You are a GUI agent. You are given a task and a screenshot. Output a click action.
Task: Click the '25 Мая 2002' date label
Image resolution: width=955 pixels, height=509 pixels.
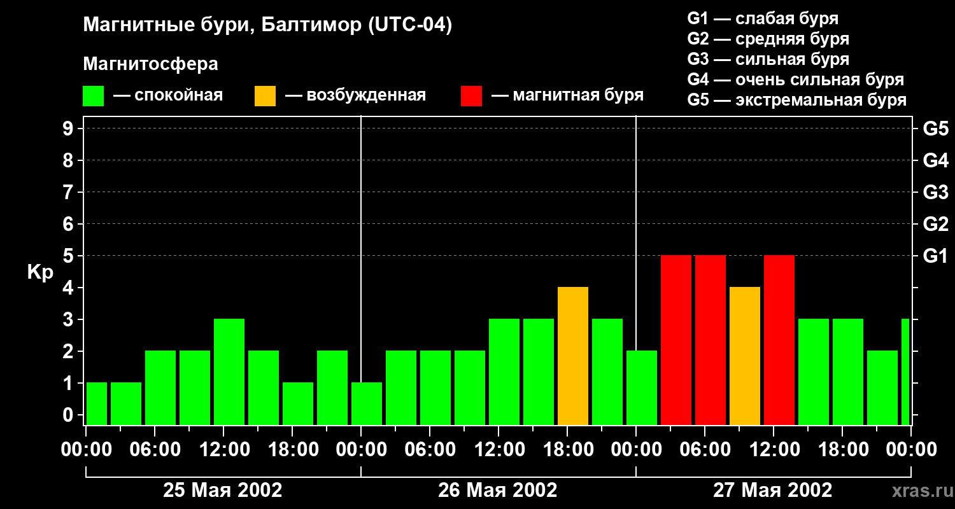point(223,490)
